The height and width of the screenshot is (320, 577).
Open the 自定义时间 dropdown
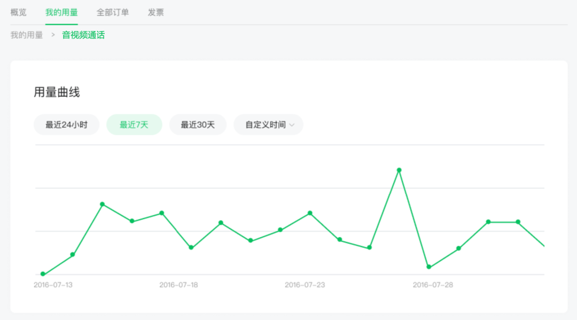268,124
